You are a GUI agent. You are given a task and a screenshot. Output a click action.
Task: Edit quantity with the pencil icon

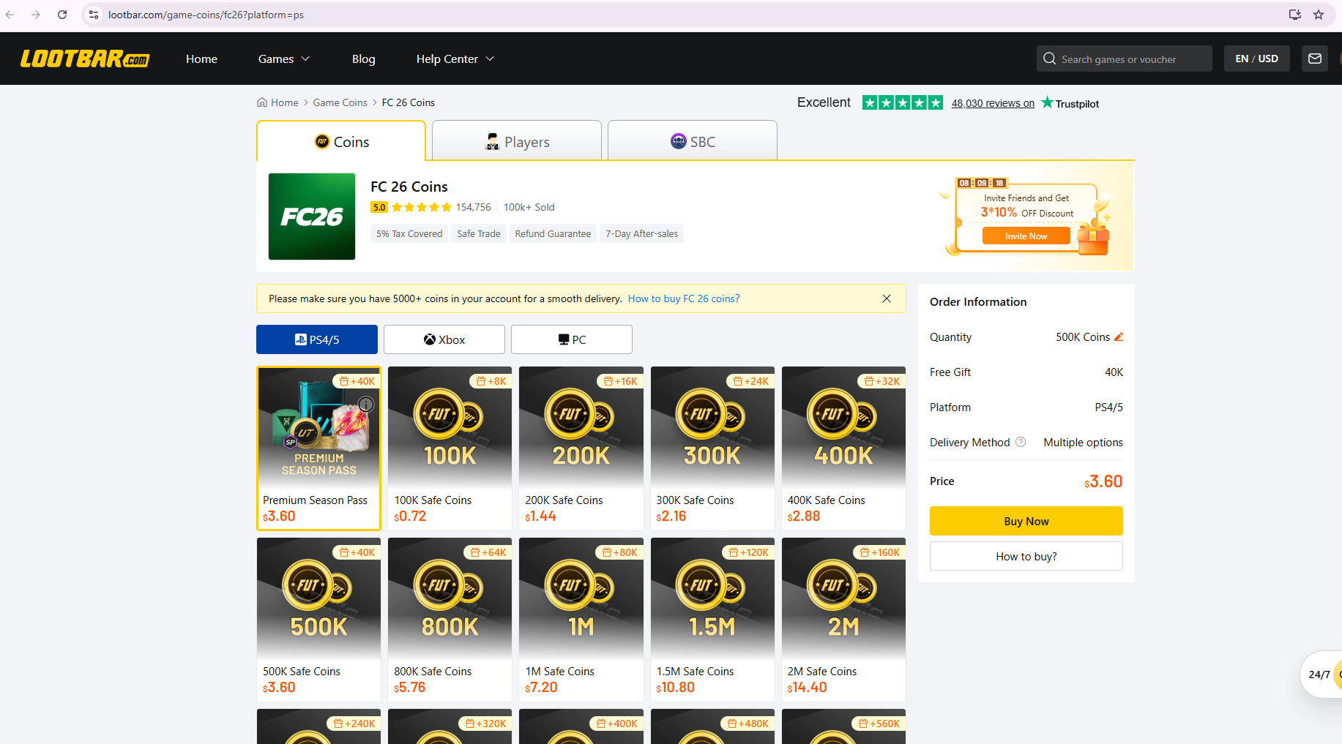[1118, 337]
